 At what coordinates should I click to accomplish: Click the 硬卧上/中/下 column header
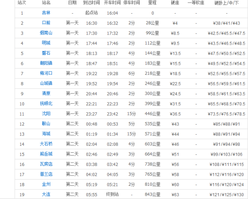(x=227, y=3)
